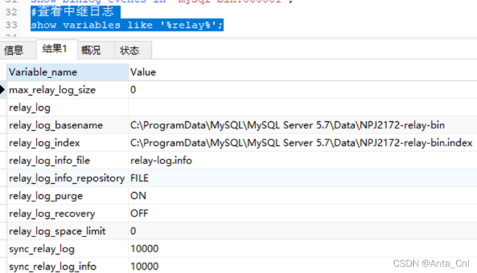Click the FILE value cell
477x273 pixels.
[x=302, y=178]
